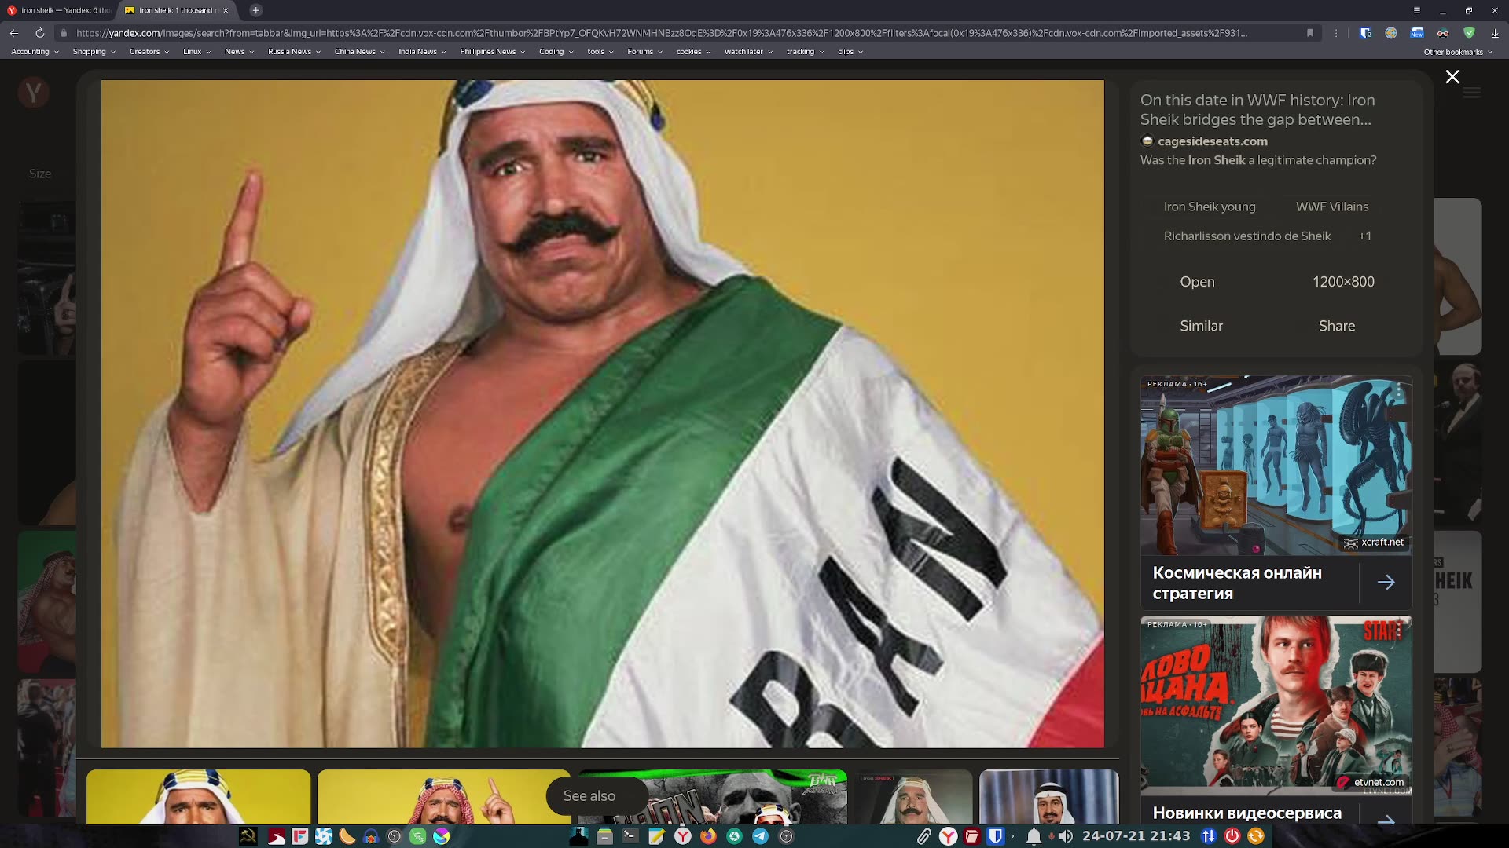Viewport: 1509px width, 848px height.
Task: Click the extension icon with red glasses
Action: tap(1443, 33)
